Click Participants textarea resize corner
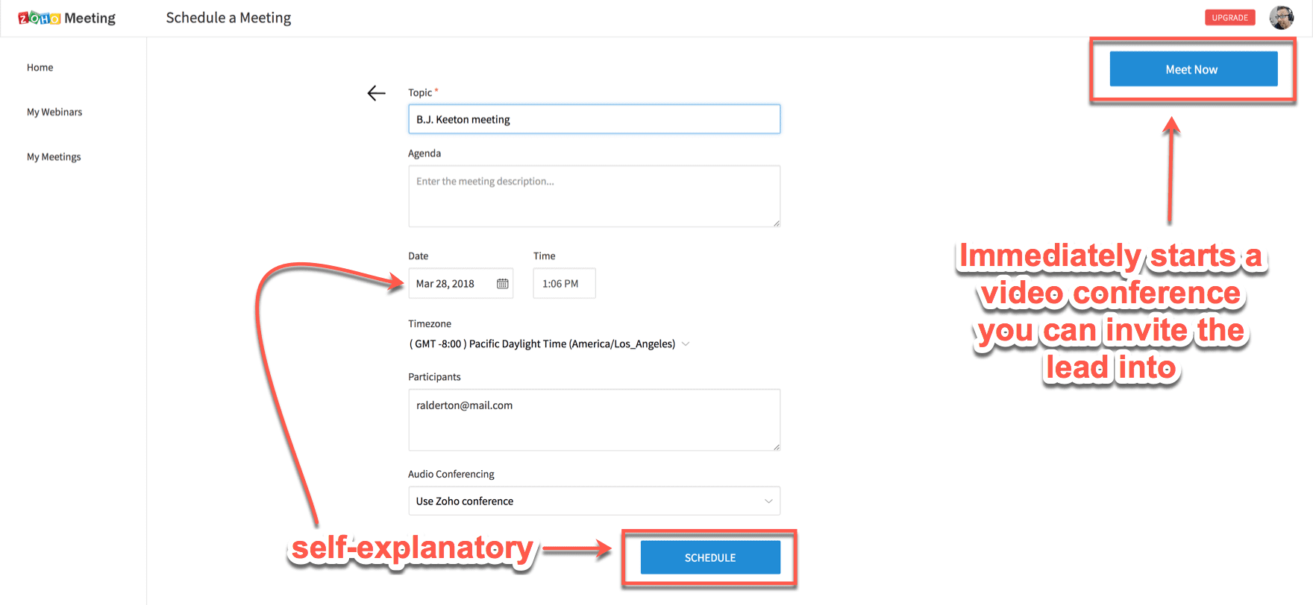Image resolution: width=1313 pixels, height=605 pixels. [x=776, y=446]
